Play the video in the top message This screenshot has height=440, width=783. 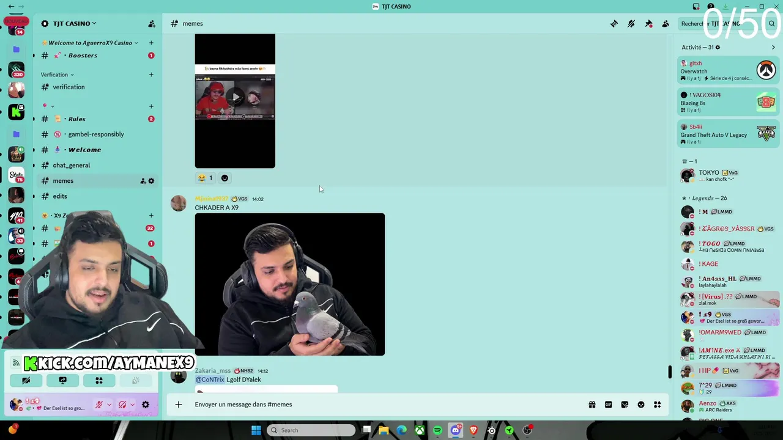tap(236, 97)
